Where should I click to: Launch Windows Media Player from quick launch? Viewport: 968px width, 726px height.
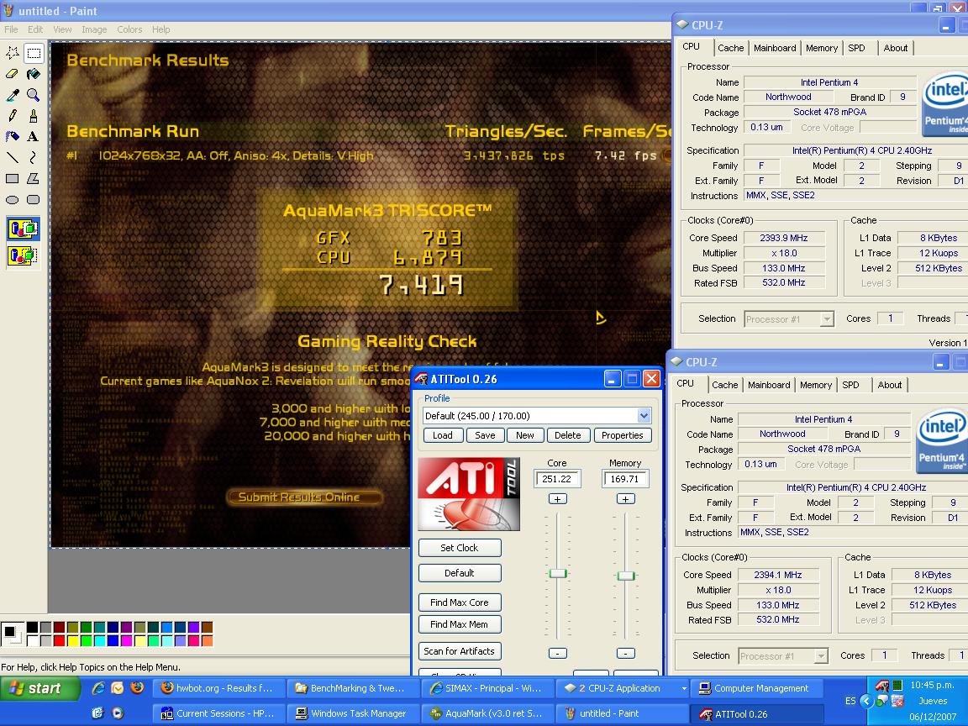pos(118,713)
